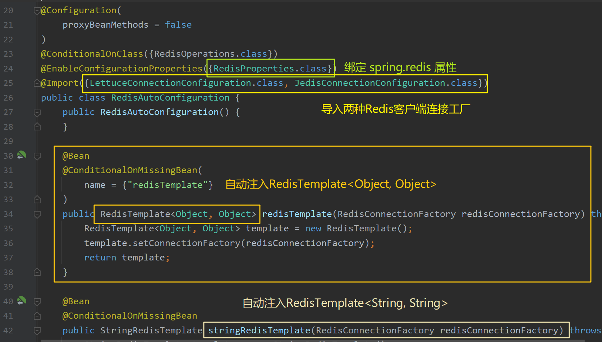Click the proxyBeanMethods attribute name

coord(105,25)
